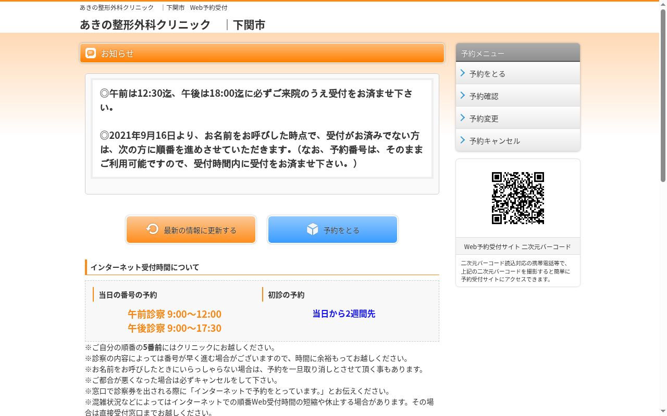This screenshot has height=416, width=667.
Task: Click the 当日から2週間先 text
Action: (344, 314)
